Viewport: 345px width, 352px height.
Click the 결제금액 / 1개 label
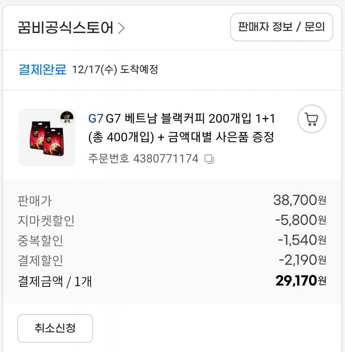coord(55,281)
